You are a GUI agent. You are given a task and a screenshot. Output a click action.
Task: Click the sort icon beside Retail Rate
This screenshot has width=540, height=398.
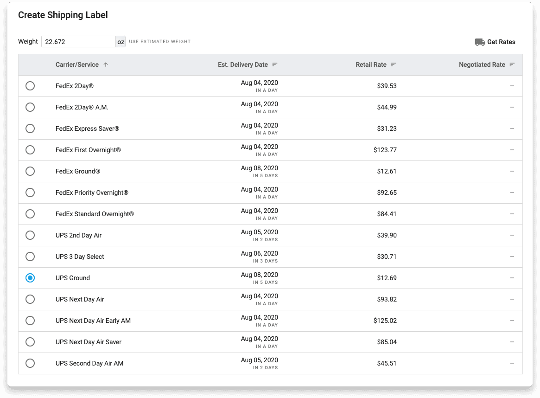[394, 64]
